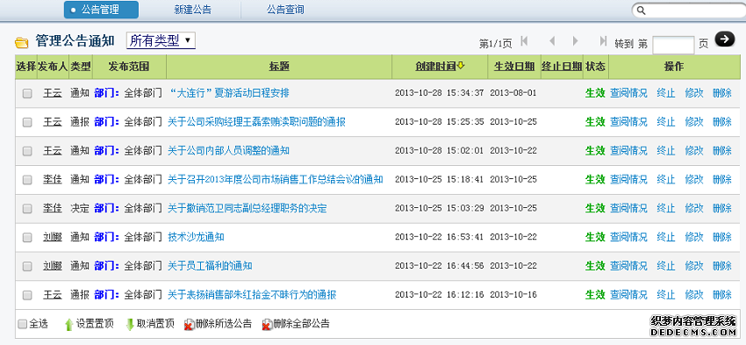Click the 生效 status in 技术沙龙通知 row

click(x=595, y=237)
